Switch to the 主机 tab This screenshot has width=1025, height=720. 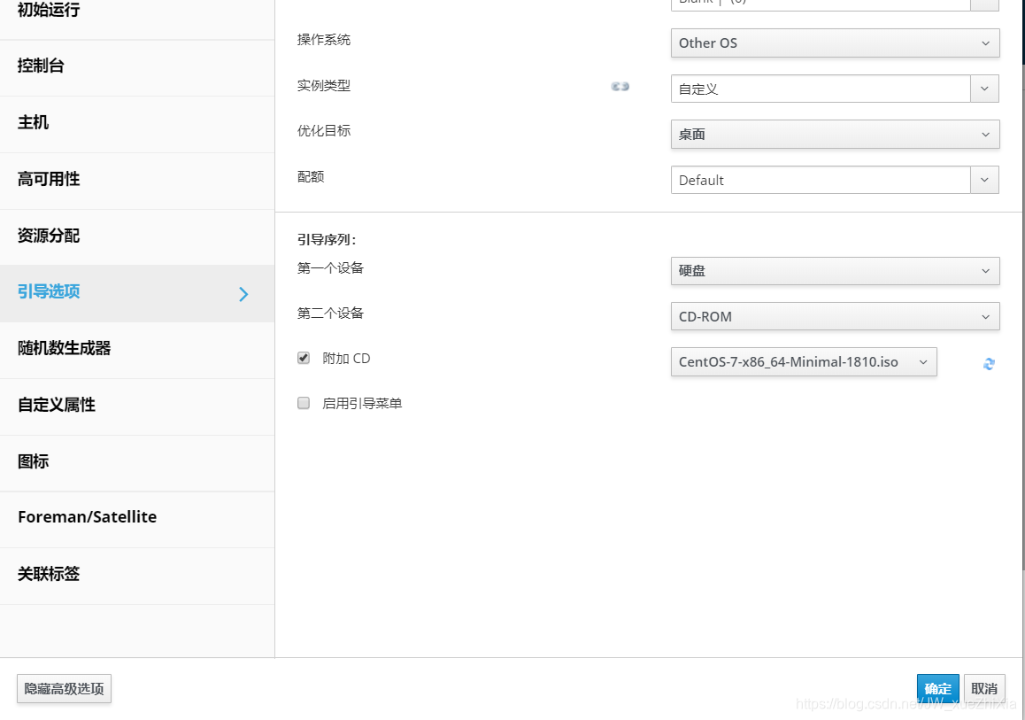tap(136, 123)
